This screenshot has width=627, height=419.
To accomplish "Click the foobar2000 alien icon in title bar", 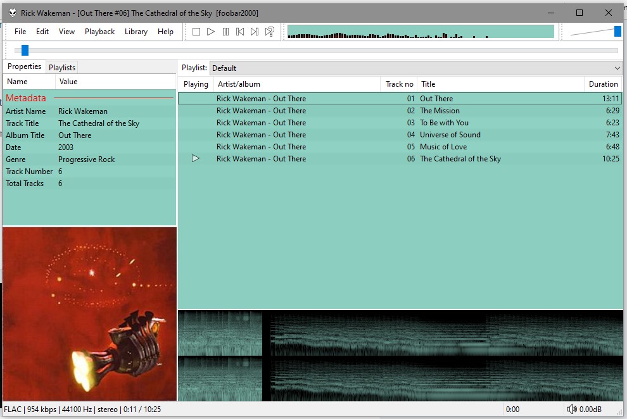I will pyautogui.click(x=13, y=13).
